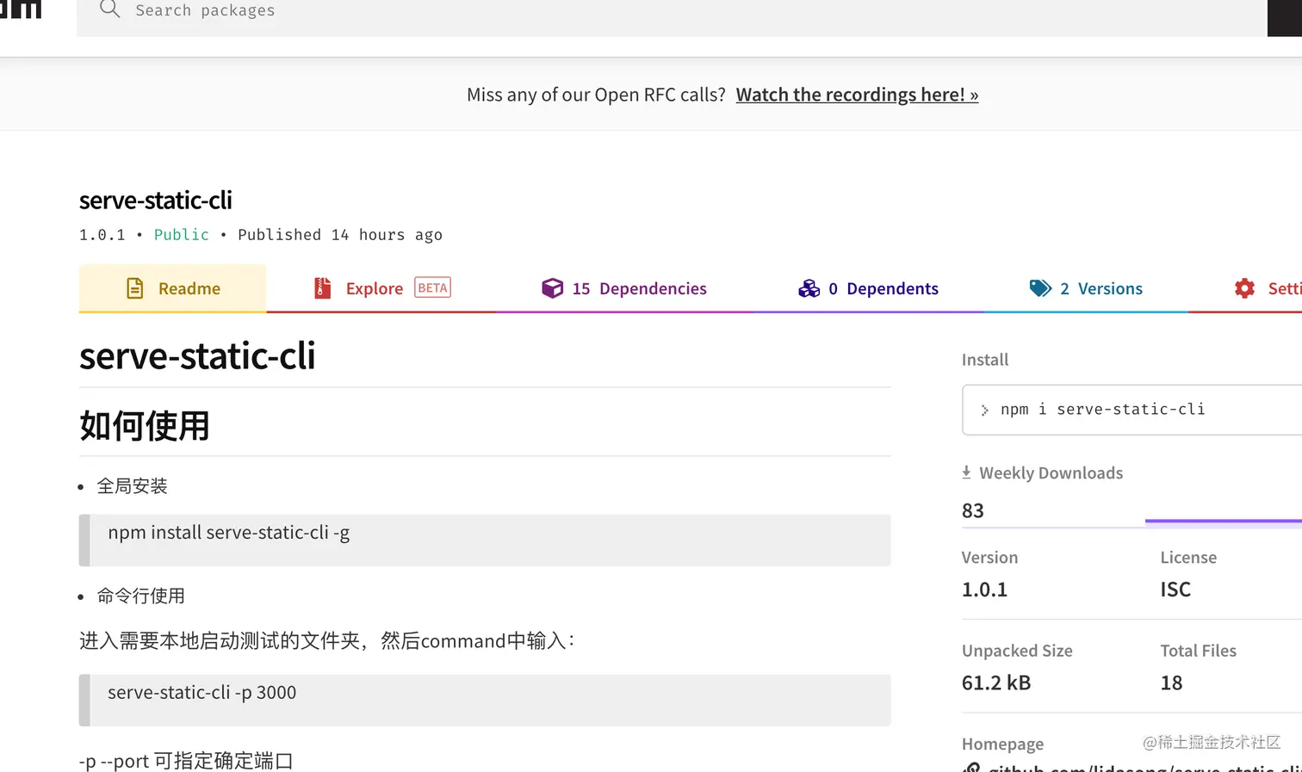
Task: Click the Public label under package name
Action: click(182, 235)
